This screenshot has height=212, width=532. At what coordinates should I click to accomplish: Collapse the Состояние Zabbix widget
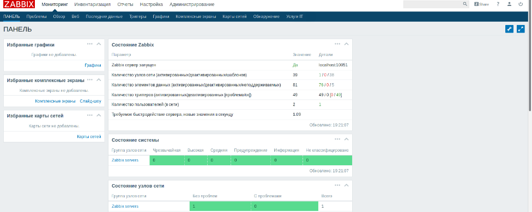coord(347,44)
